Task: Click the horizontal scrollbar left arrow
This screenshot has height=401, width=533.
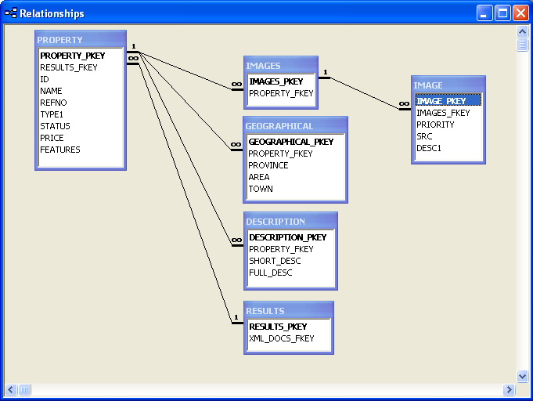Action: coord(11,389)
